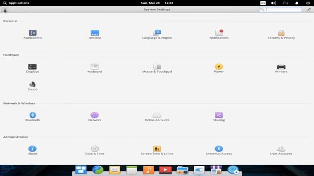
Task: Open Mouse & Touchpad settings
Action: coord(157,68)
